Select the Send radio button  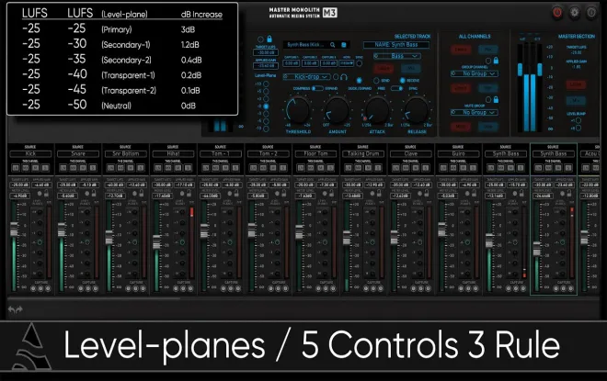375,80
